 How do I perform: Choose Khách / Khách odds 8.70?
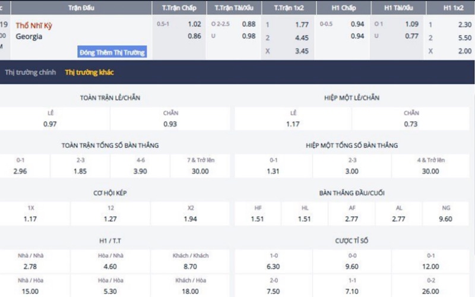191,266
